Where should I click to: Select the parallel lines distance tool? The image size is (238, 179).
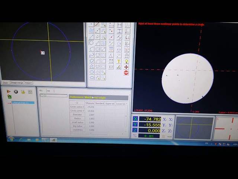(119, 37)
